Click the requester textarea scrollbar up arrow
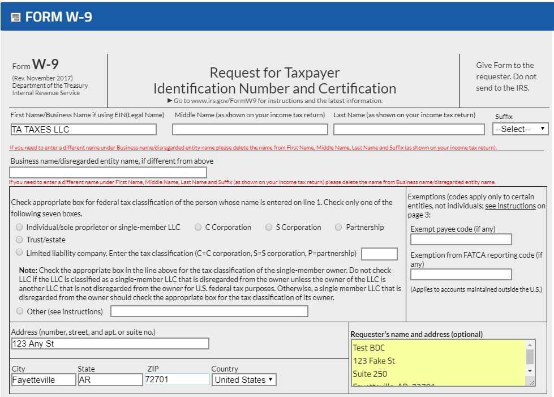The image size is (554, 397). pos(530,345)
